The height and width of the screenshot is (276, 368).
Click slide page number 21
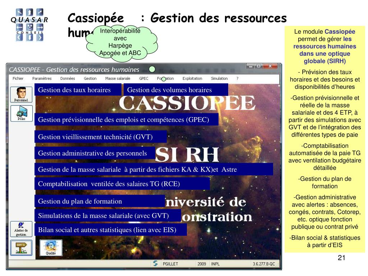coord(341,258)
